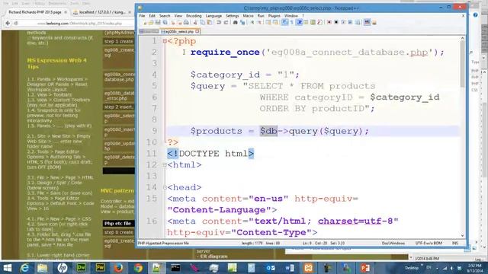Start macro recording with red record icon
Viewport: 488px width, 274px height.
[x=329, y=22]
